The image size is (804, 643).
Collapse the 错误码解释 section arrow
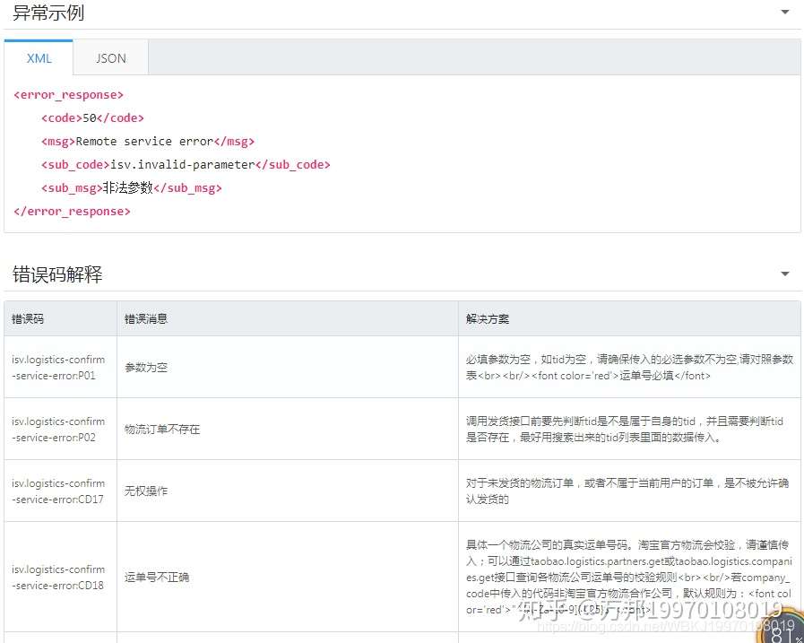pos(784,274)
